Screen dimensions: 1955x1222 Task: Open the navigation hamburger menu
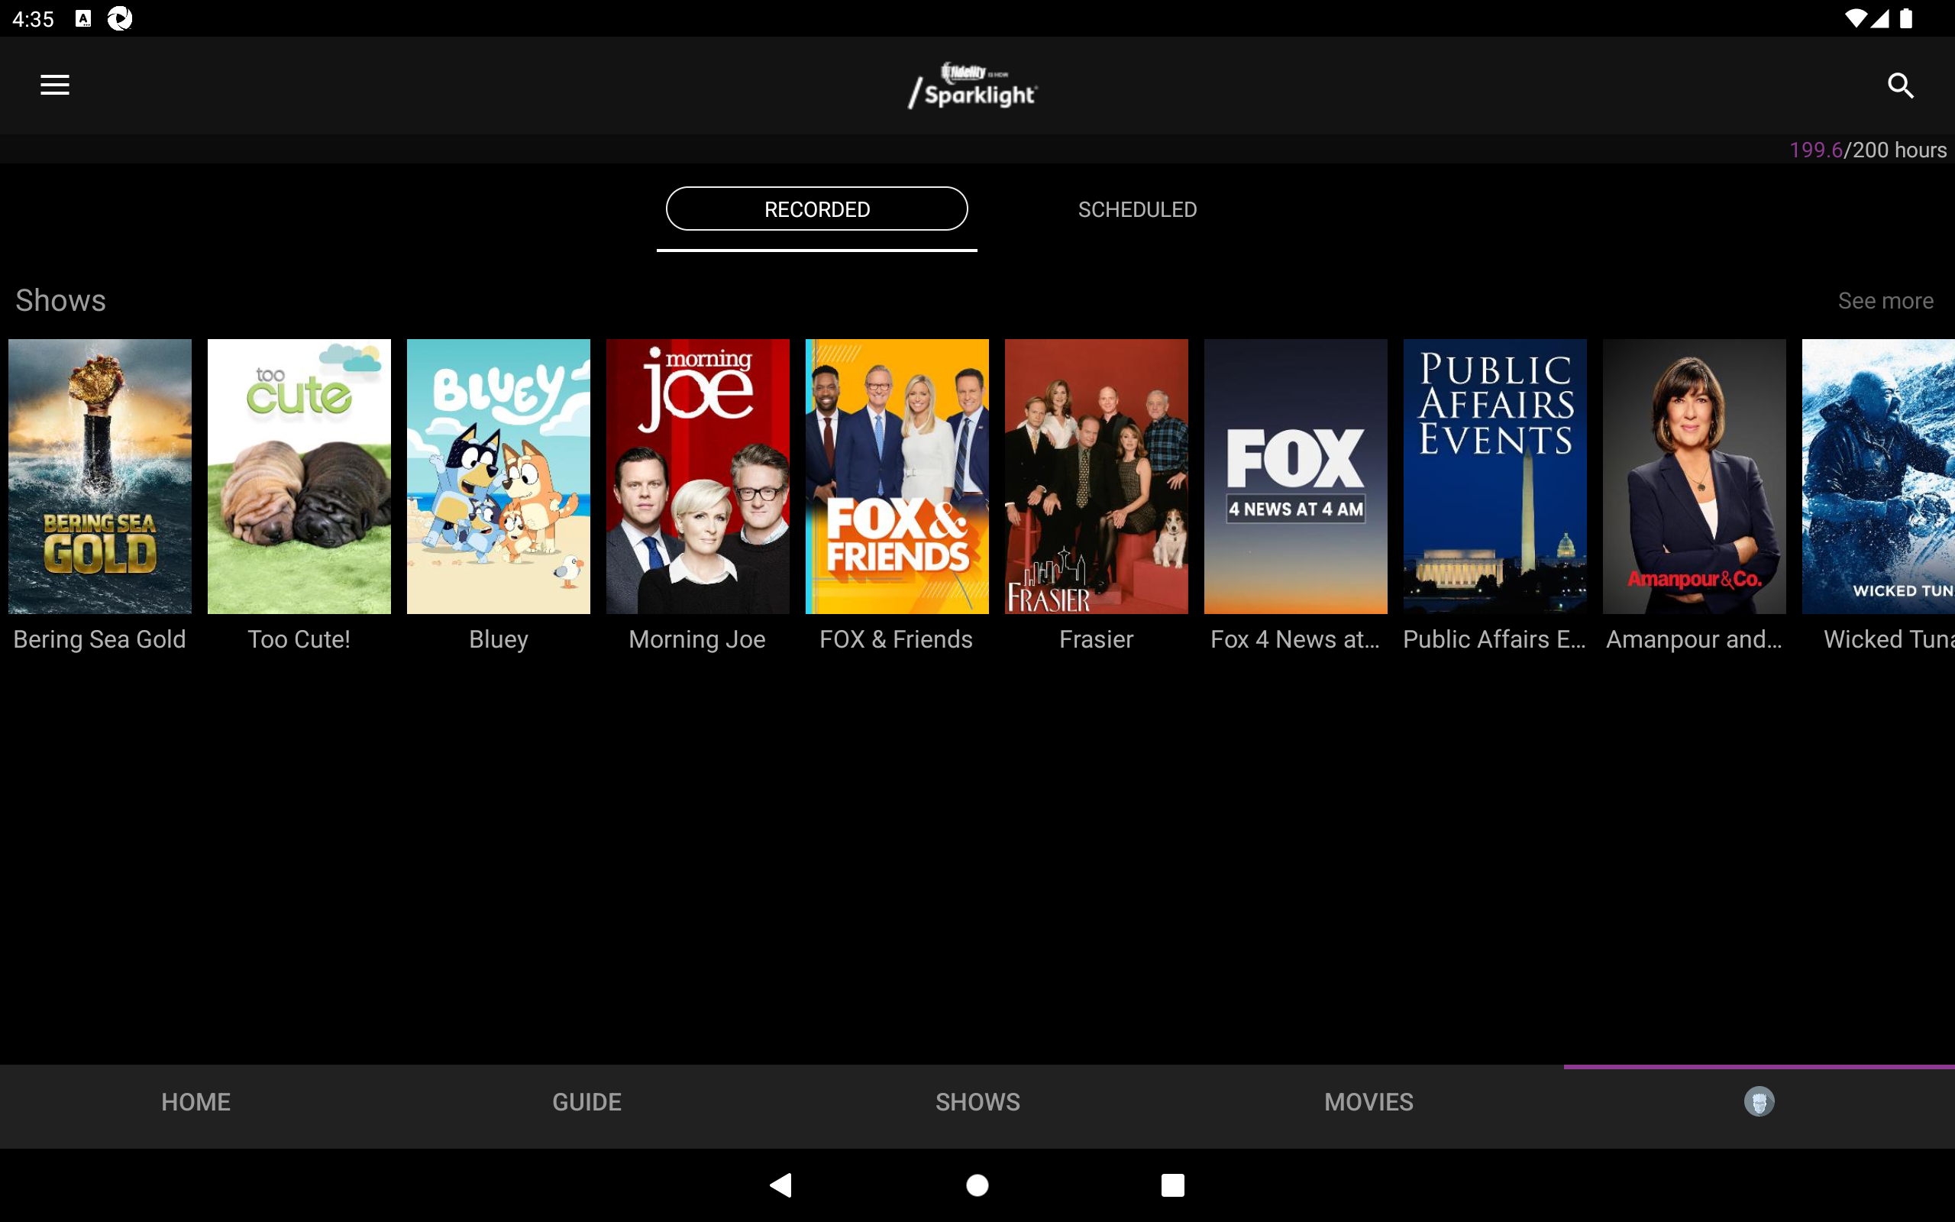click(54, 85)
